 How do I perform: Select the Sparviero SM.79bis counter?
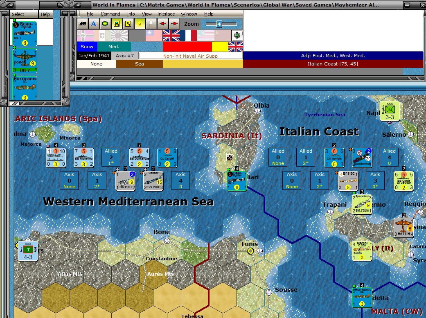pos(362,204)
